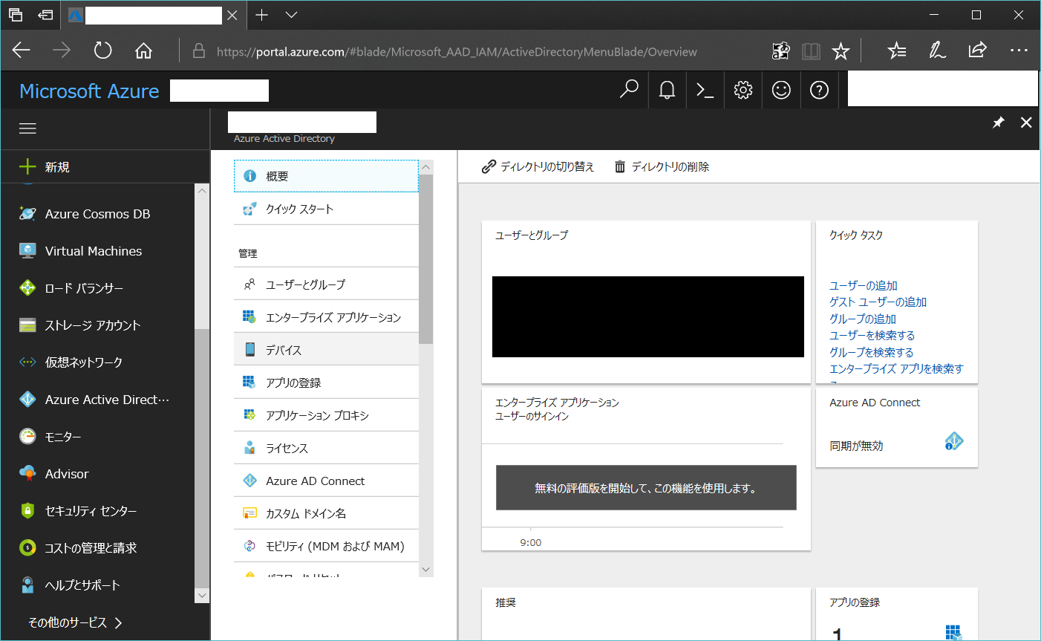
Task: Open エンタープライズ アプリケーション menu item
Action: (x=326, y=317)
